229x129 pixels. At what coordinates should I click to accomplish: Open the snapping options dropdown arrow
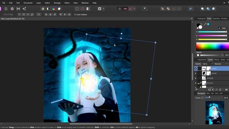135,9
